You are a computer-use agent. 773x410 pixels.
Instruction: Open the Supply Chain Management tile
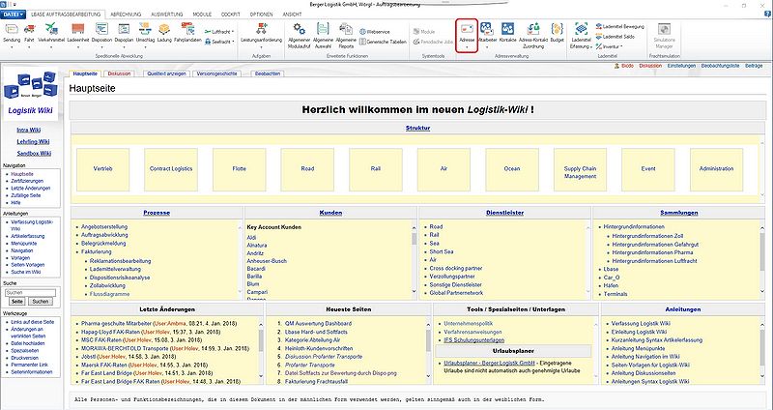point(581,169)
